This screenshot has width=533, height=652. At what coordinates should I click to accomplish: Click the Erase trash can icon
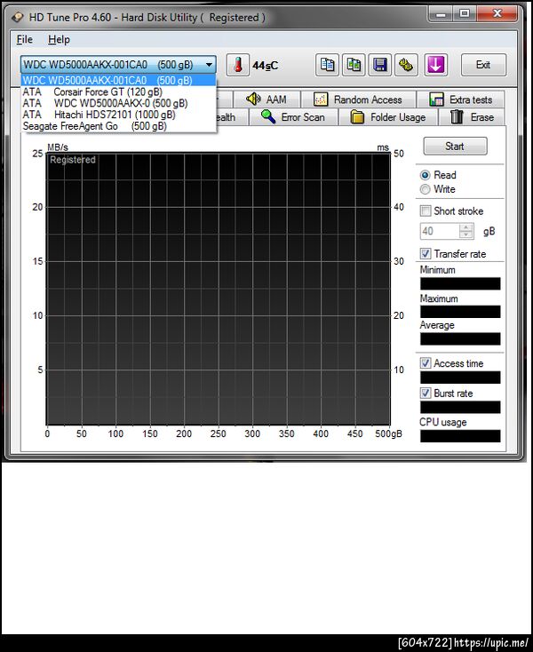(457, 117)
